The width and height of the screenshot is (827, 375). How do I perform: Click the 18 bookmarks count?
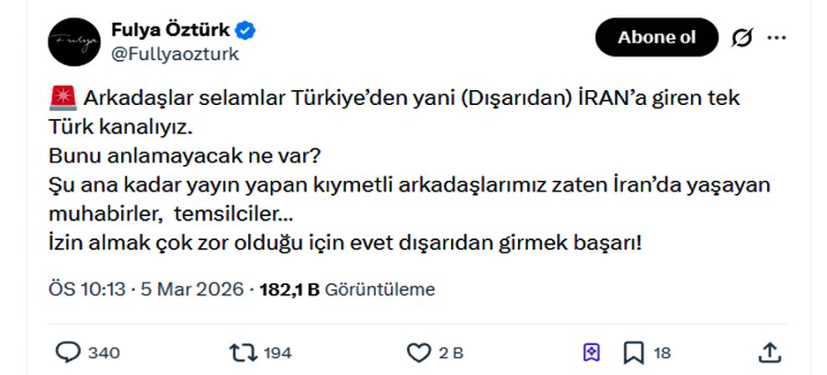point(662,353)
